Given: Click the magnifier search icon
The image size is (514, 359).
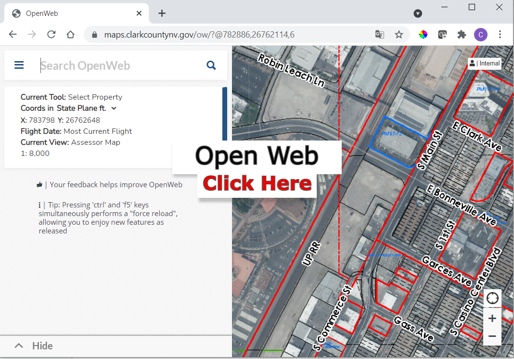Looking at the screenshot, I should 211,65.
